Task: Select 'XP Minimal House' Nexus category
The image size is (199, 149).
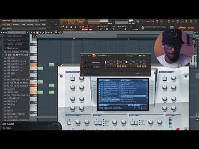Action: (x=109, y=83)
